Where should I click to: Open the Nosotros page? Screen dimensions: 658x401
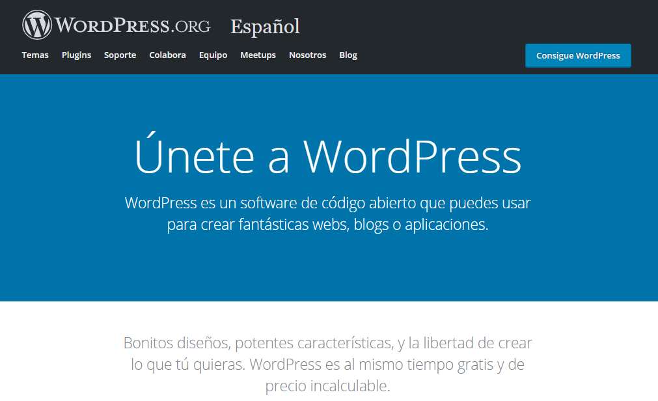pos(307,55)
